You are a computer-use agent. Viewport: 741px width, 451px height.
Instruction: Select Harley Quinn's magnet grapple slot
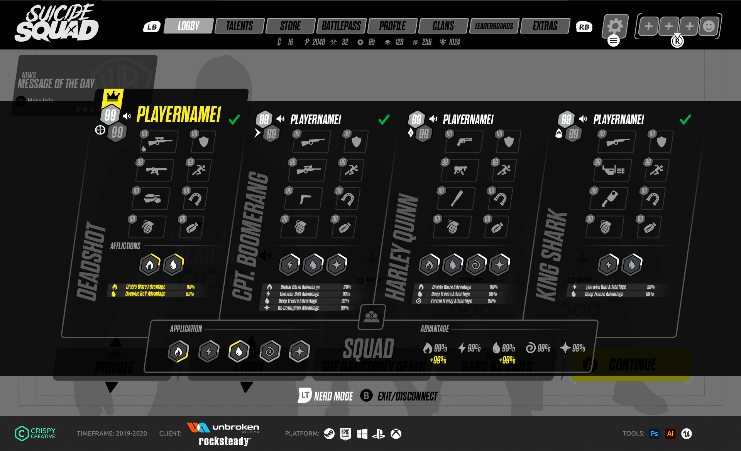(x=501, y=199)
